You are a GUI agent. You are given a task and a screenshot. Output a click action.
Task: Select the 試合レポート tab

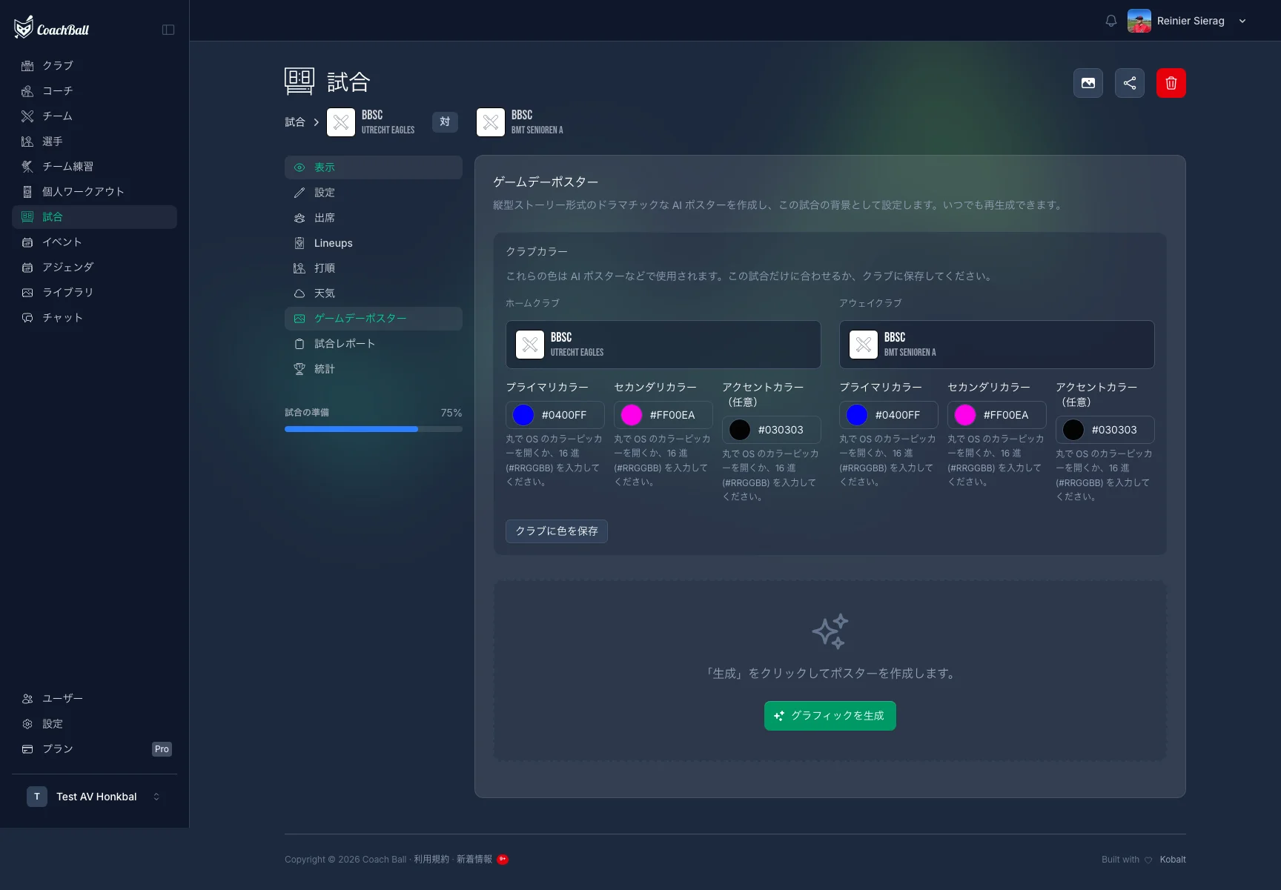click(x=374, y=344)
